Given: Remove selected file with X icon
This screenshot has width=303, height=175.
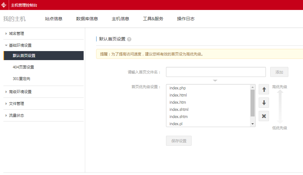Looking at the screenshot, I should [264, 116].
